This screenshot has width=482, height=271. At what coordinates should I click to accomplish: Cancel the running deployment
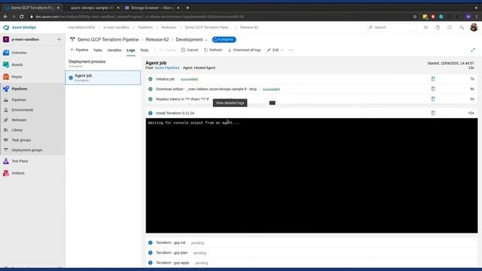190,50
